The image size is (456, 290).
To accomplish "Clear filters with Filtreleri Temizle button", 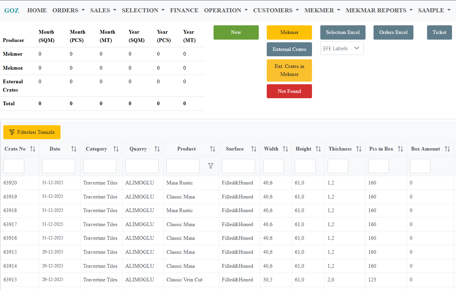I will (x=32, y=132).
